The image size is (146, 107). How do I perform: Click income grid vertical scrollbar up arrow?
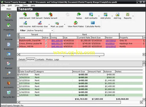pyautogui.click(x=144, y=63)
